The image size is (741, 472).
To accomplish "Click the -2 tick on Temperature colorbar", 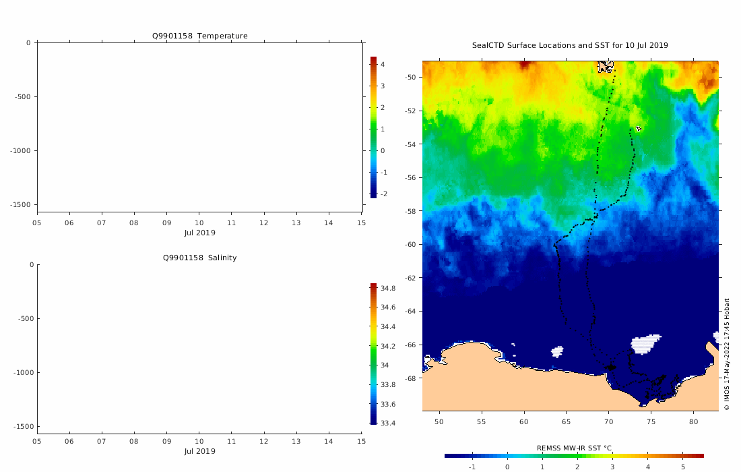I will pyautogui.click(x=384, y=194).
